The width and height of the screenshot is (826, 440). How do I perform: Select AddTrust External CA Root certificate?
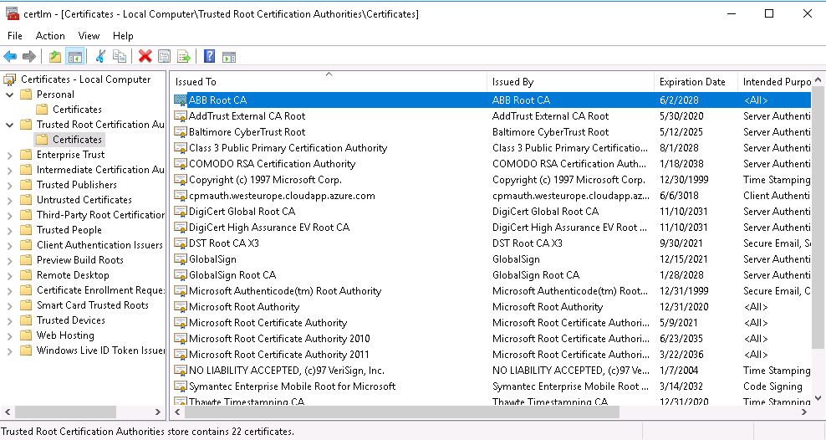[247, 116]
